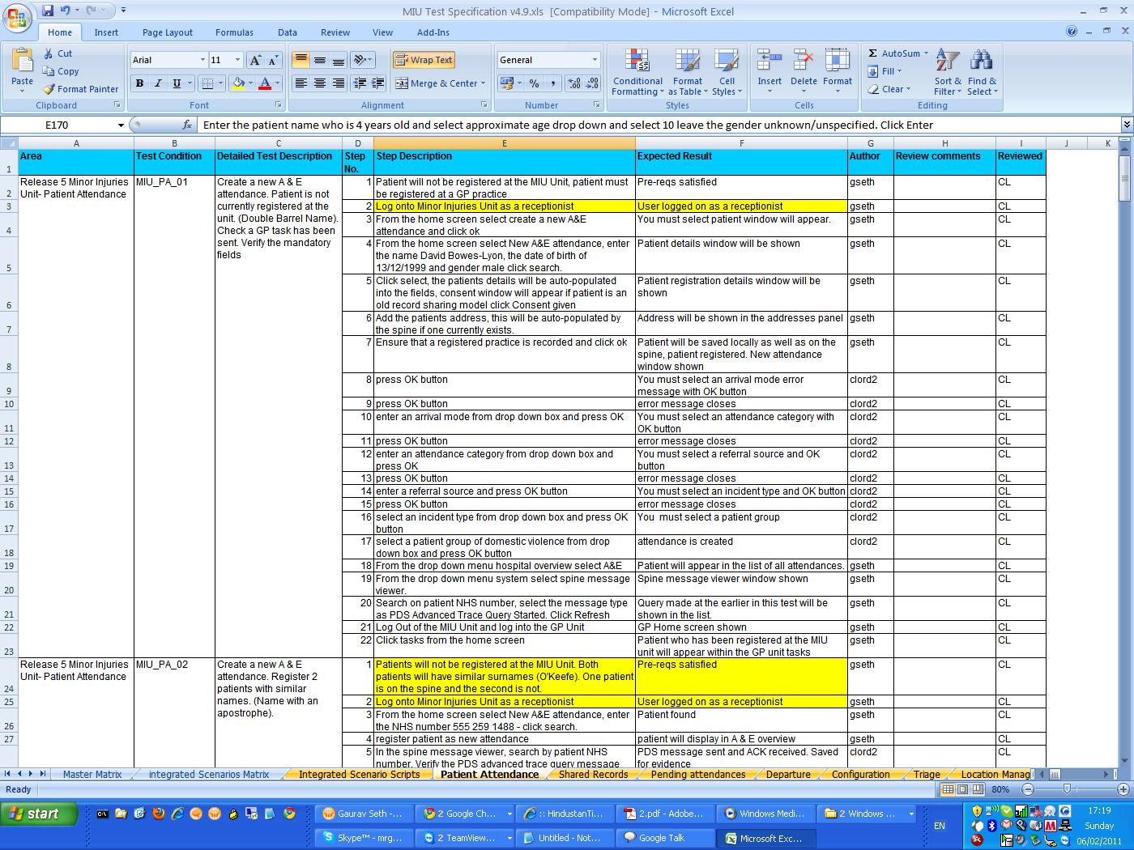Open Find & Select binoculars
This screenshot has width=1134, height=850.
tap(982, 73)
